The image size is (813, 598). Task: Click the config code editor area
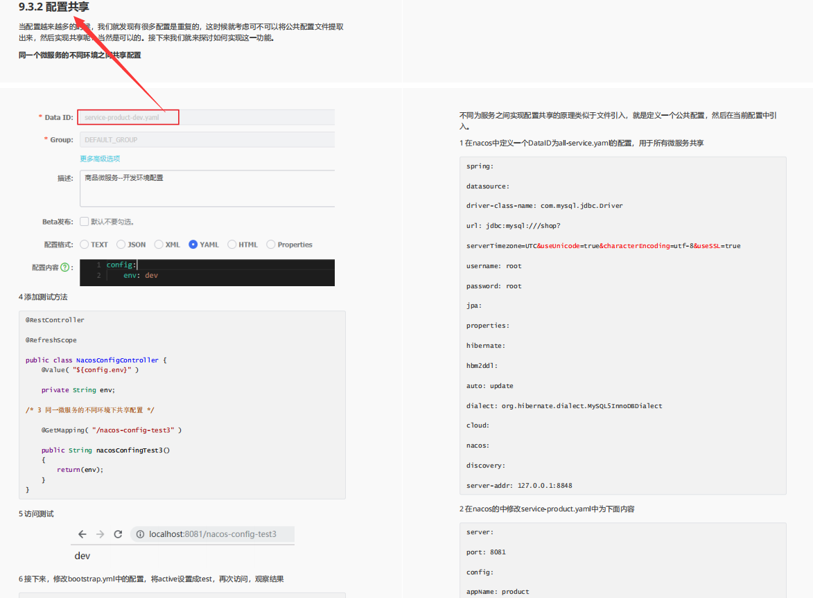[x=207, y=272]
